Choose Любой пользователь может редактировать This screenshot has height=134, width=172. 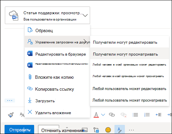130,89
